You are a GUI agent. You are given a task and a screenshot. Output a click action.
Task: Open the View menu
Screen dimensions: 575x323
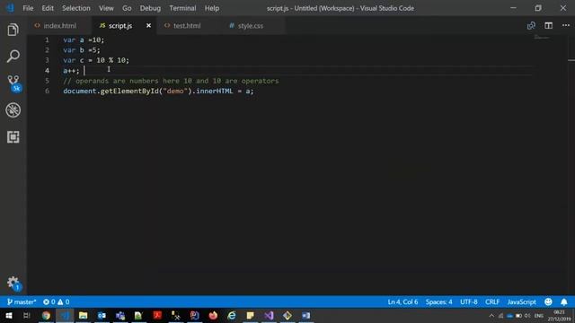(106, 8)
